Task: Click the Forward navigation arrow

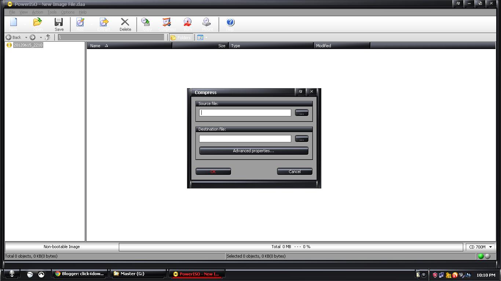Action: [x=33, y=37]
